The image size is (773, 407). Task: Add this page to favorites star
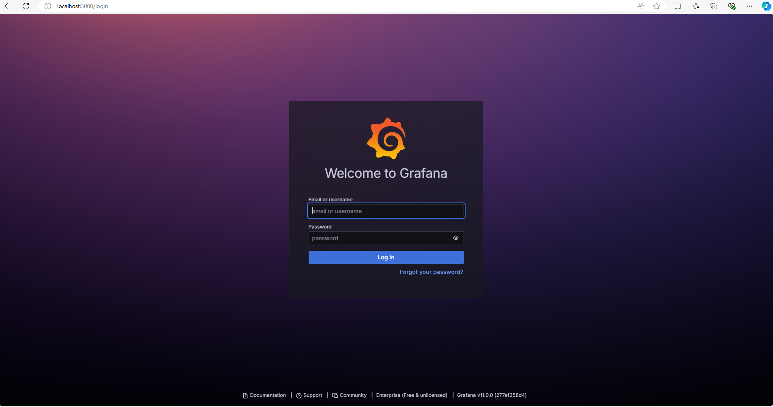[x=657, y=6]
